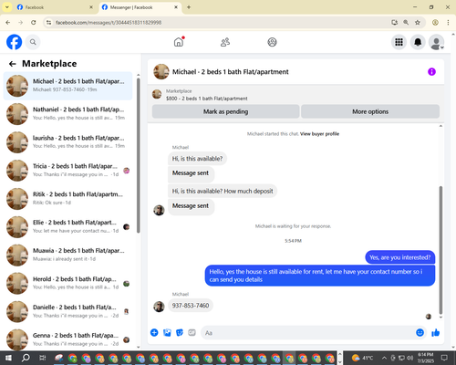Open Windows taskbar search

point(26,358)
